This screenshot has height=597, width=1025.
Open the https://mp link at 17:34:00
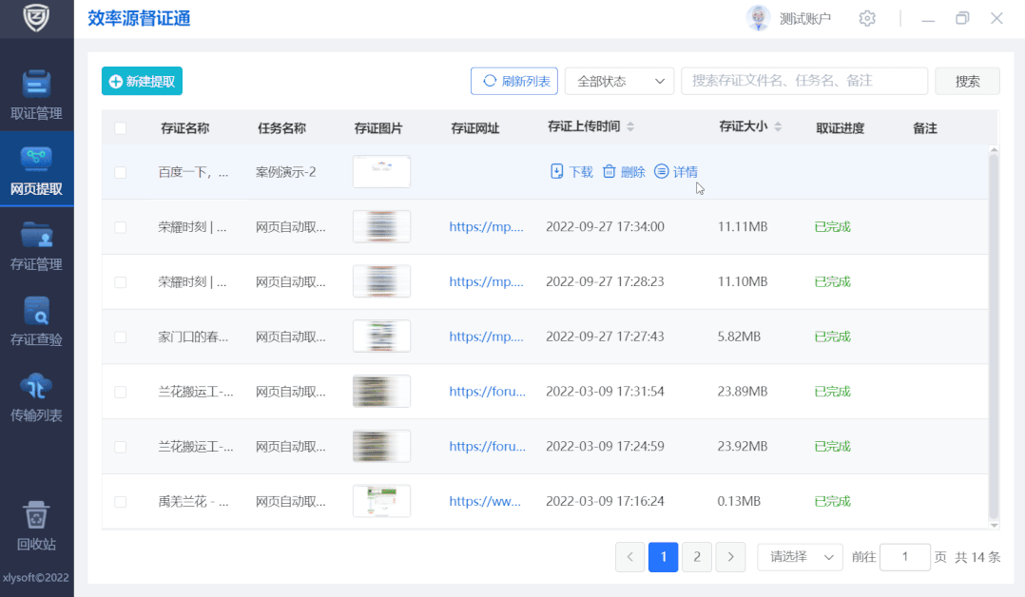coord(487,227)
